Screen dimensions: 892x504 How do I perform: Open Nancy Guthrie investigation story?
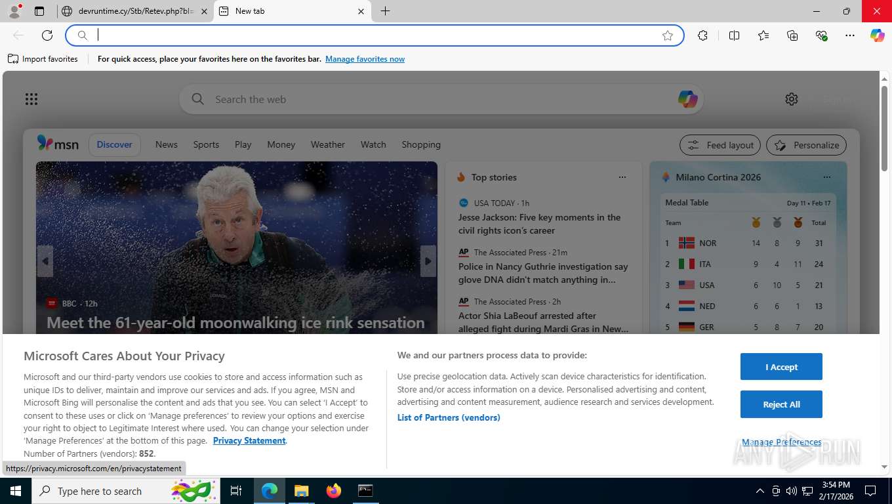click(x=543, y=273)
